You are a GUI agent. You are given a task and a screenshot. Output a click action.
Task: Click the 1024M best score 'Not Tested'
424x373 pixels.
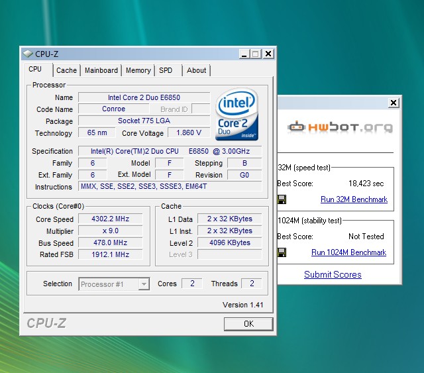pos(366,237)
